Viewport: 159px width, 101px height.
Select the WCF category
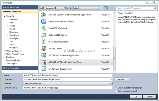pyautogui.click(x=11, y=45)
